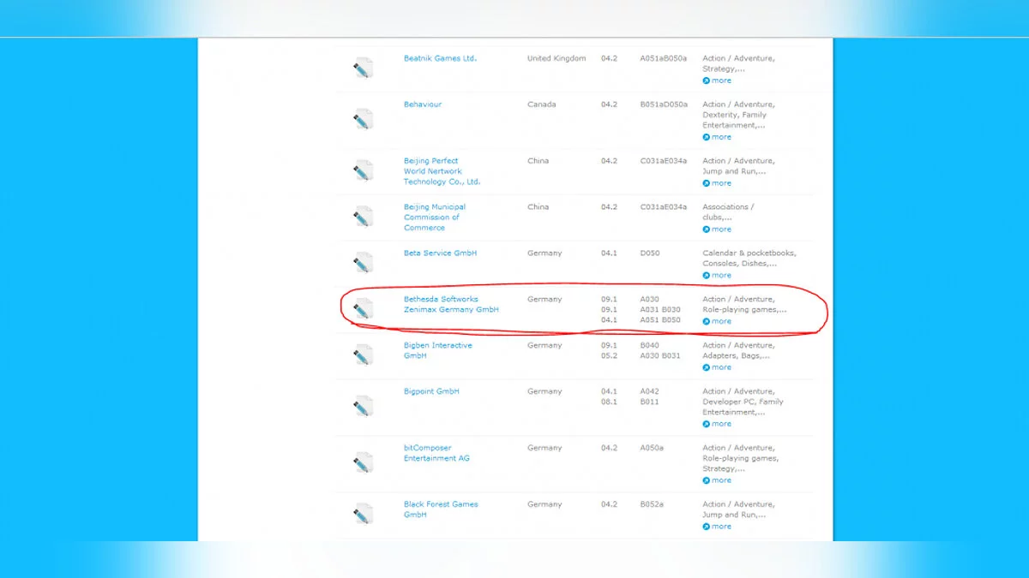Open the document icon for Bigben Interactive GmbH

[x=364, y=355]
